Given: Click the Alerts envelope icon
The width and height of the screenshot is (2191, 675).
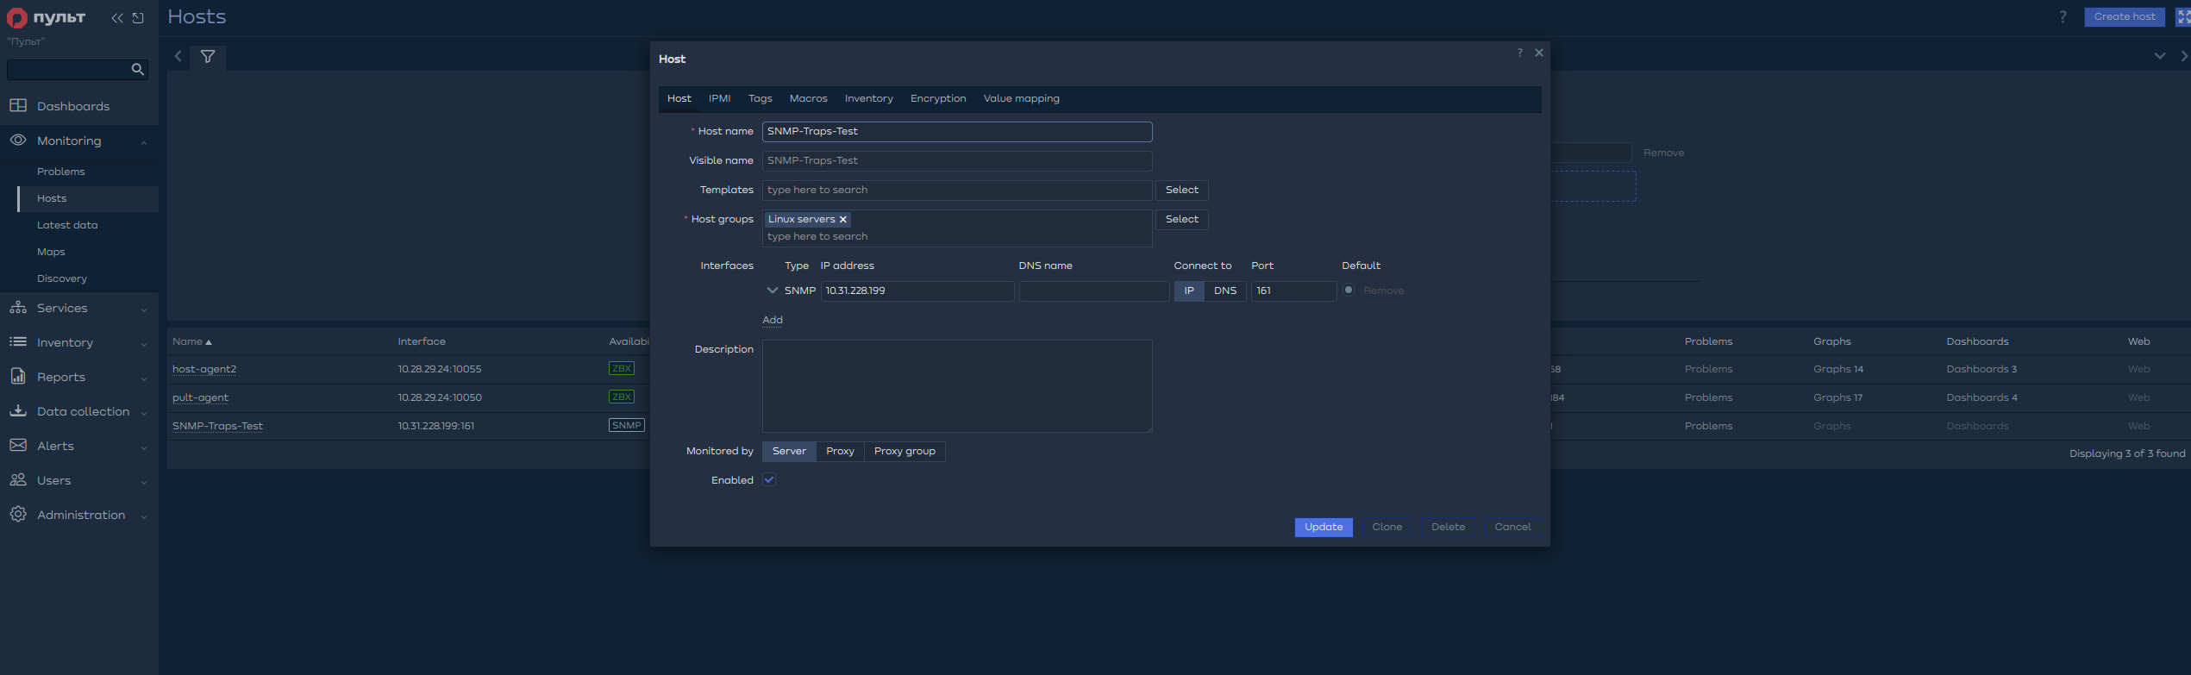Looking at the screenshot, I should tap(18, 445).
